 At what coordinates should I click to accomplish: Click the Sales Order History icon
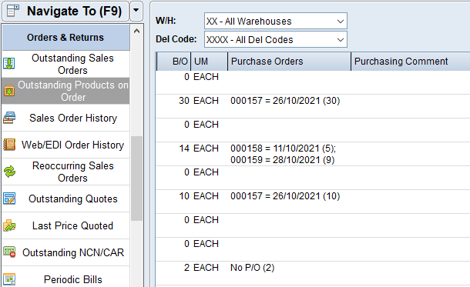pos(9,118)
